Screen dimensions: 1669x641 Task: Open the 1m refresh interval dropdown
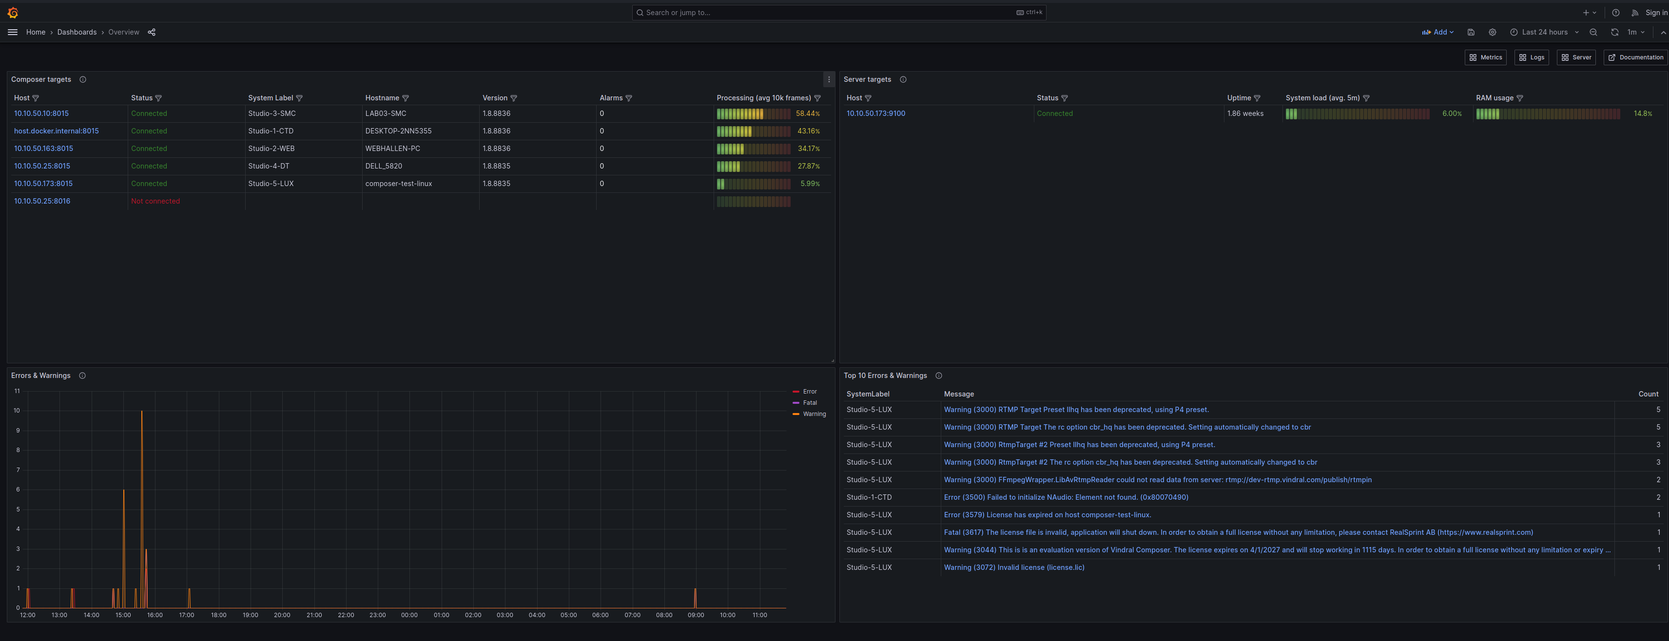point(1635,32)
